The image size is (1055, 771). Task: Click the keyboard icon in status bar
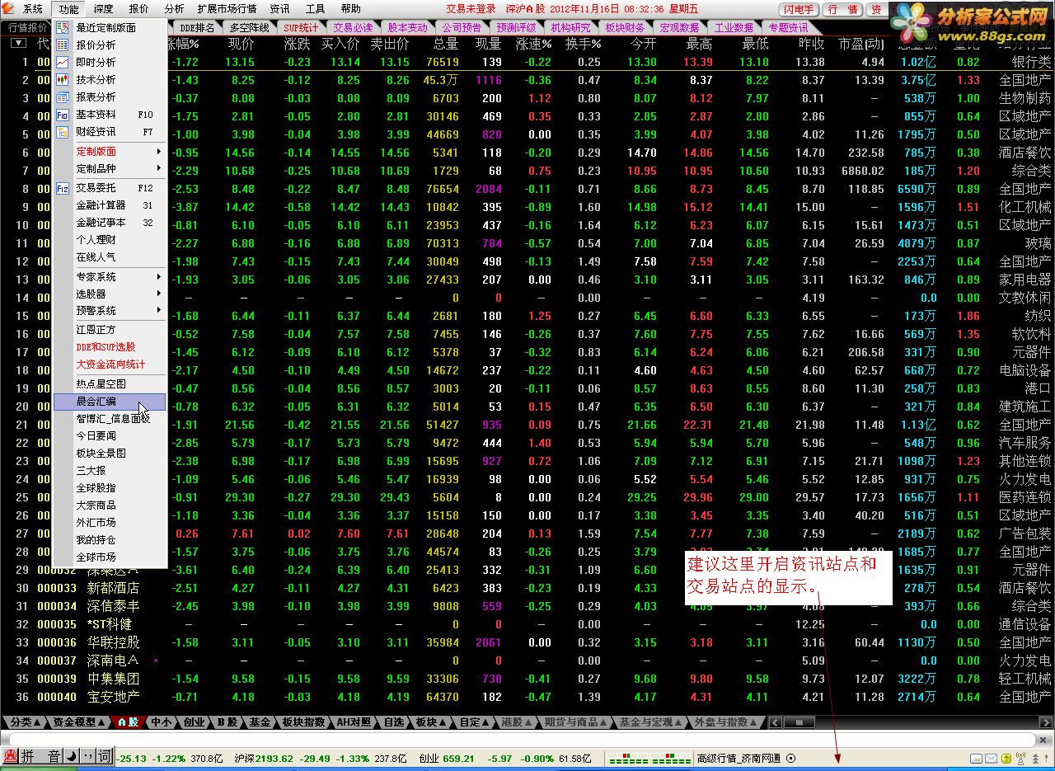(x=976, y=758)
